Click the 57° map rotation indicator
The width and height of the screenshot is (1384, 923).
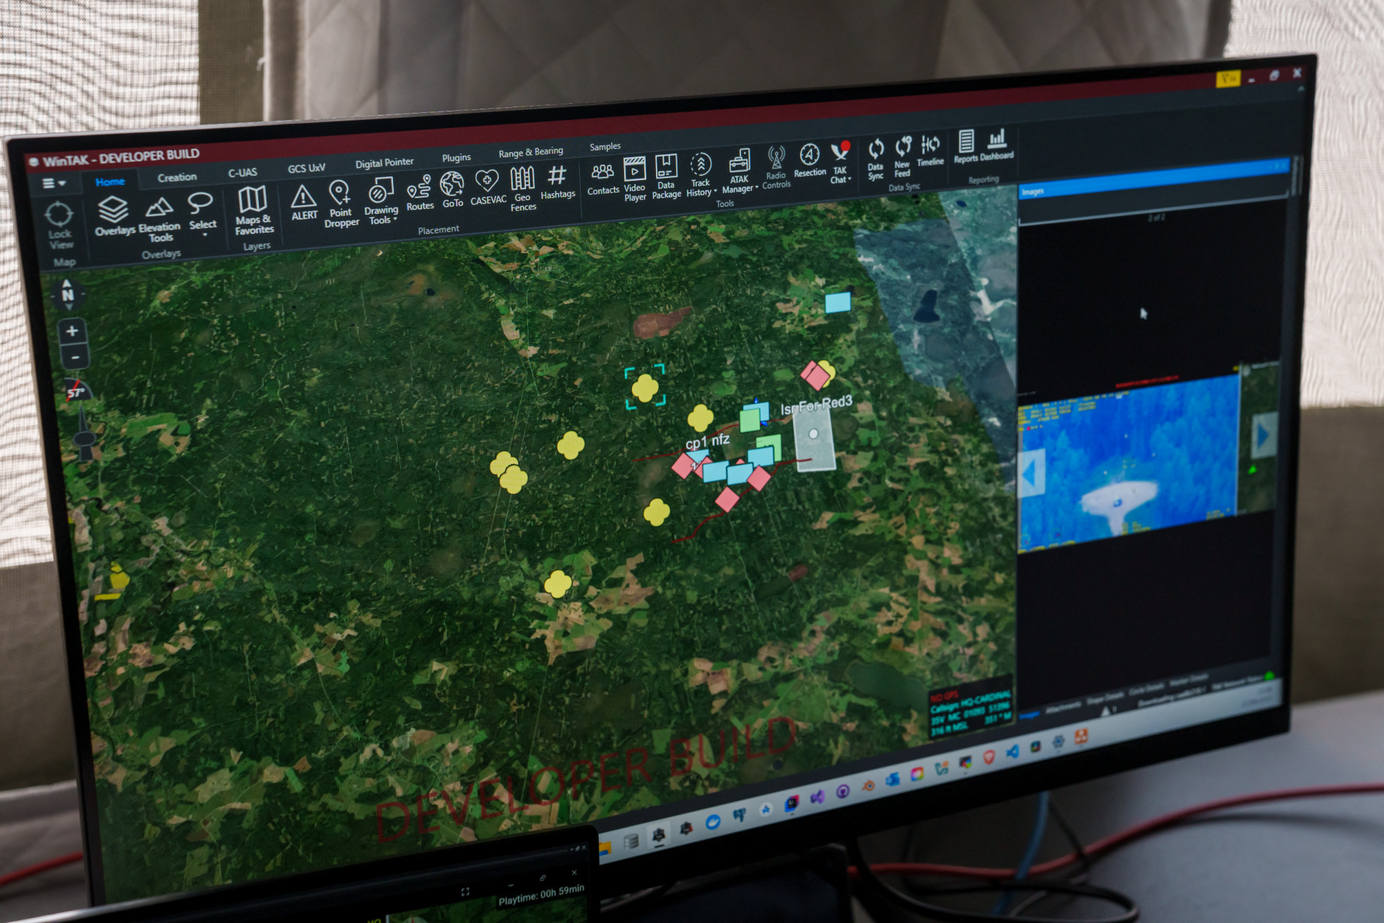[x=76, y=392]
